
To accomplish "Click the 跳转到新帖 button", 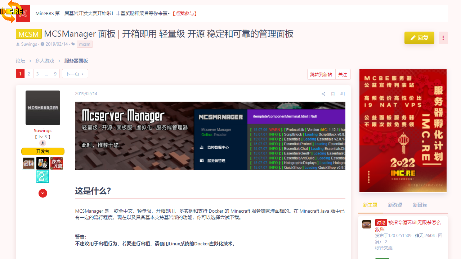I will tap(321, 74).
